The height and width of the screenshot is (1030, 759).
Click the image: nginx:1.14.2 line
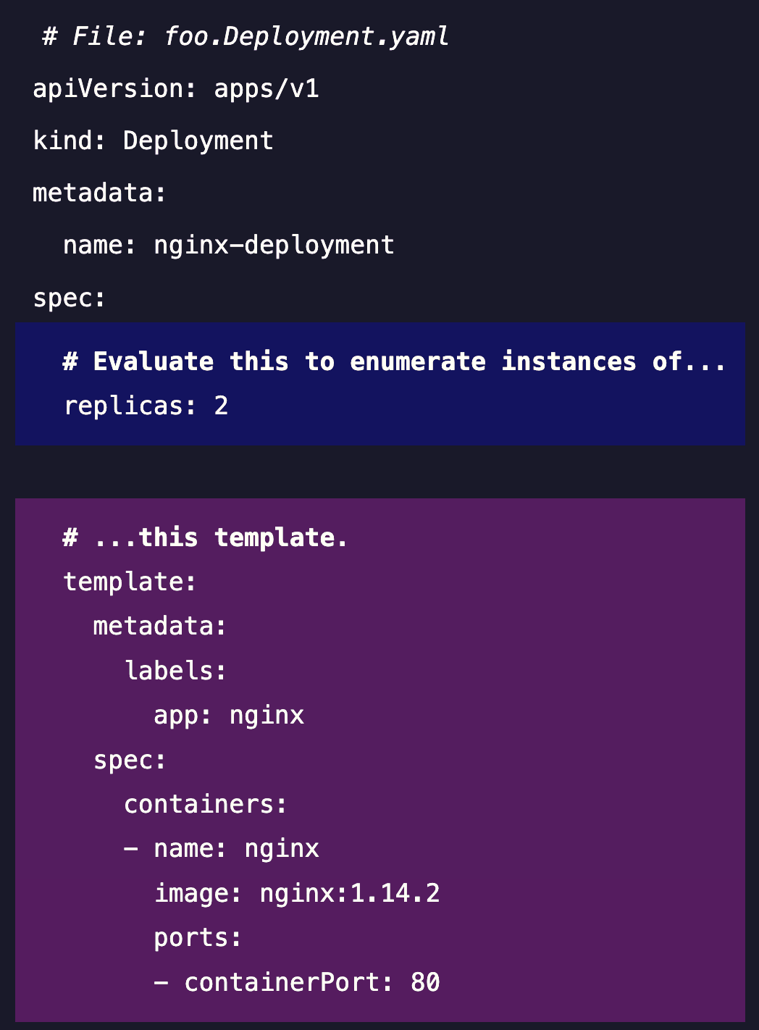pos(297,893)
